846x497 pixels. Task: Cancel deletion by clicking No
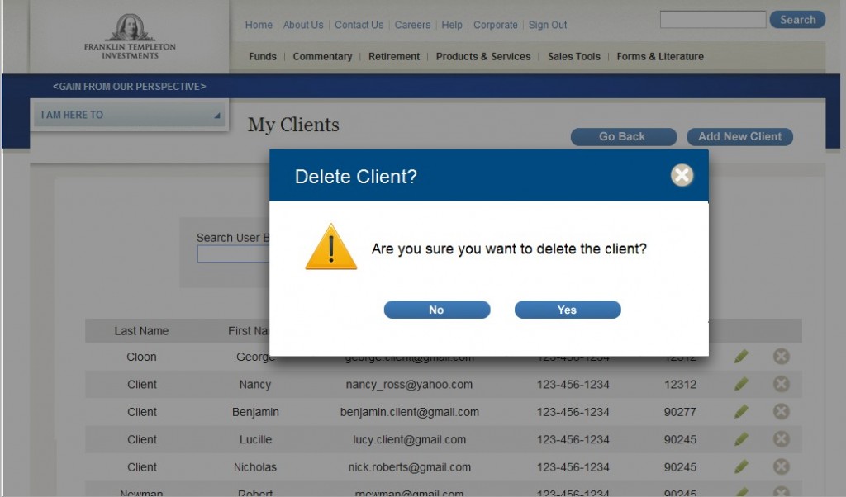[x=437, y=310]
